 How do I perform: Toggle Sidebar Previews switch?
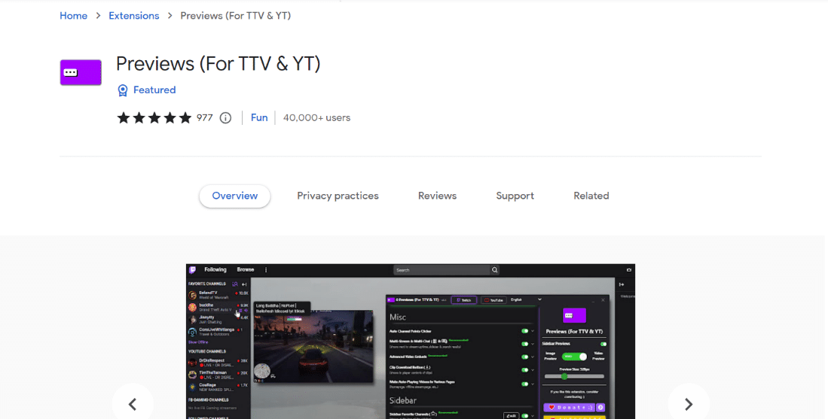tap(603, 344)
